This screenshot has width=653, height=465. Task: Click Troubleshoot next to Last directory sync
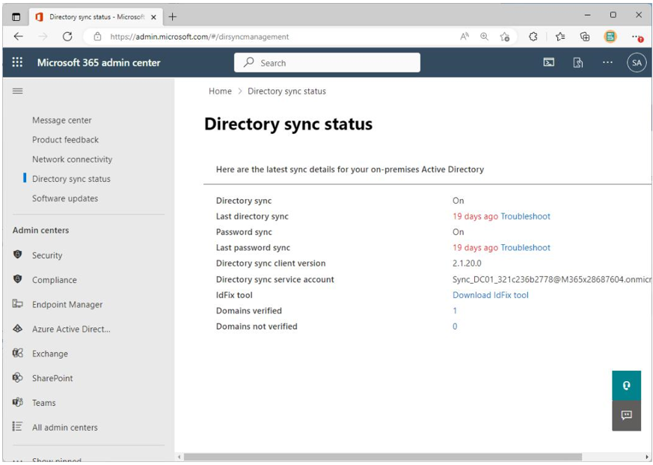pyautogui.click(x=525, y=216)
